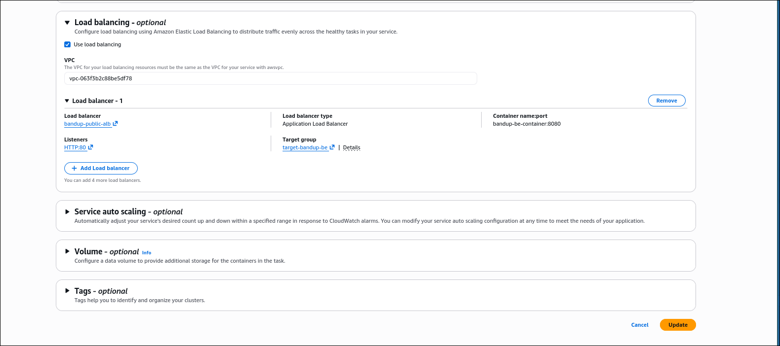Collapse the Load balancer - 1 subsection
Image resolution: width=780 pixels, height=346 pixels.
pos(67,101)
